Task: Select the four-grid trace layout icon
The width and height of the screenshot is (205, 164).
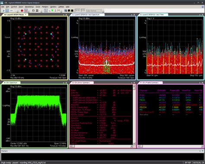Action: (37, 11)
